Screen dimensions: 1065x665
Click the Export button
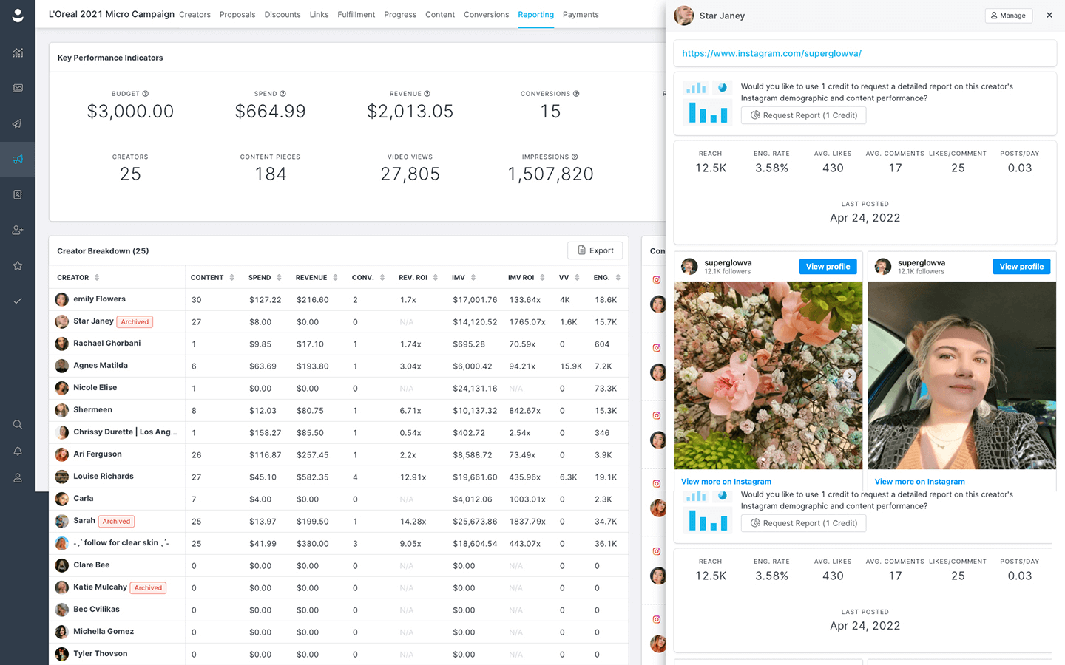595,250
